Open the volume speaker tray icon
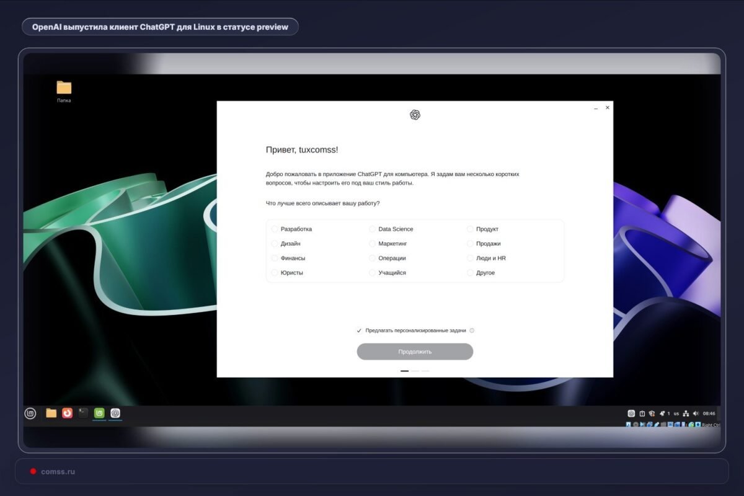 [x=696, y=414]
